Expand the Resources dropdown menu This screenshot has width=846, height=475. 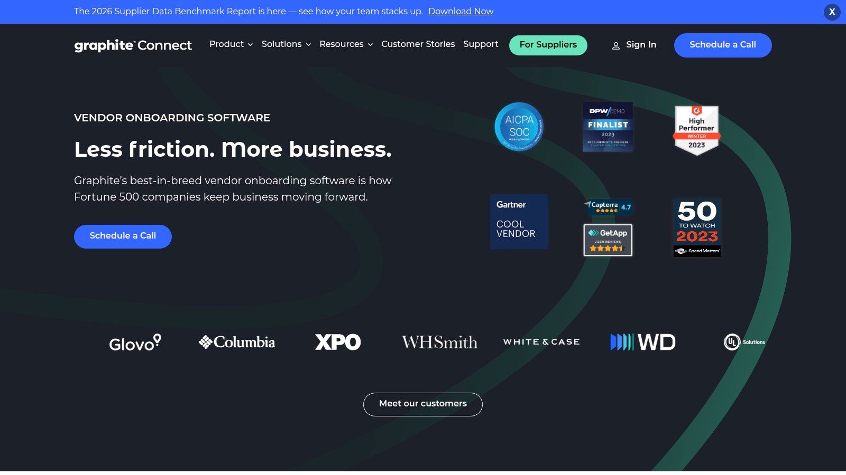(x=346, y=44)
